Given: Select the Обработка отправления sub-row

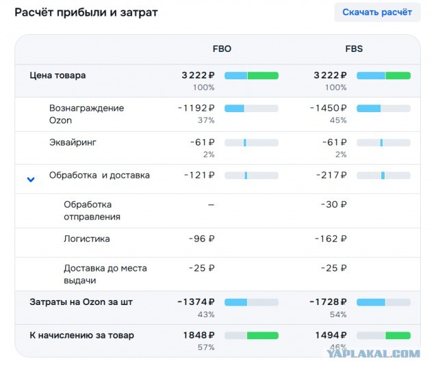Looking at the screenshot, I should click(92, 211).
